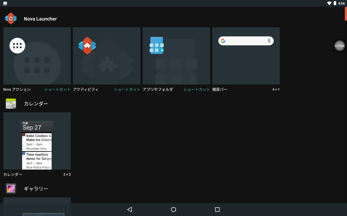Click the アプリやフォルダ label
Image resolution: width=347 pixels, height=216 pixels.
tap(158, 89)
